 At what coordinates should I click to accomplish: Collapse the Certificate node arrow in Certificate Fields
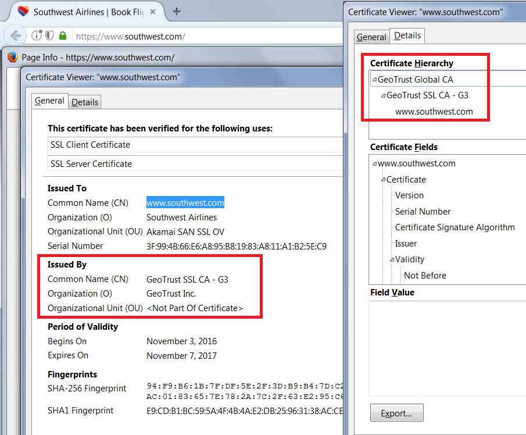[383, 180]
